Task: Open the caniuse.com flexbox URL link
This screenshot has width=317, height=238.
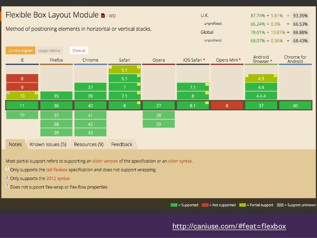Action: tap(229, 226)
